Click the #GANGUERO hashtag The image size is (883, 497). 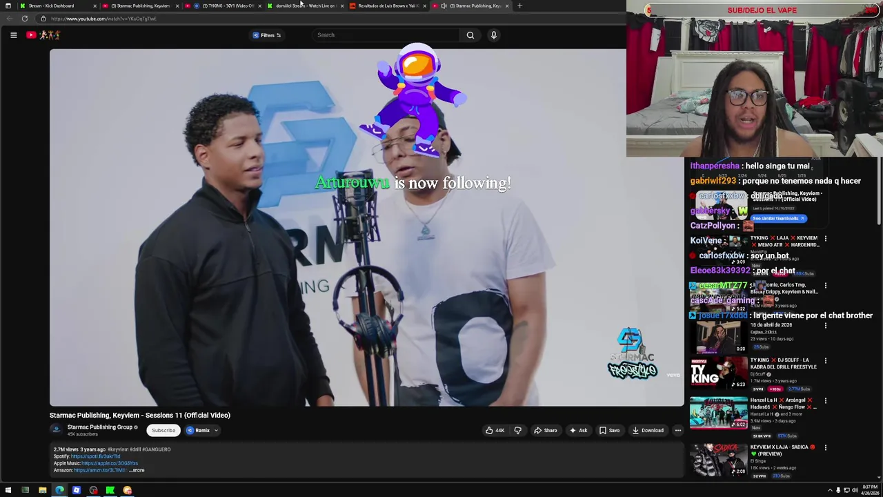click(157, 449)
